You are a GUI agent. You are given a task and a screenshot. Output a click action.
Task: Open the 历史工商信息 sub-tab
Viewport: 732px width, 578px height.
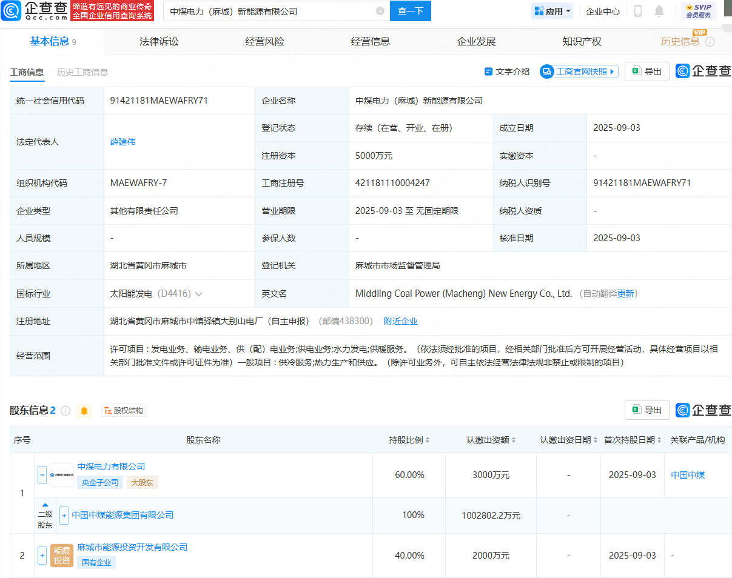[x=82, y=72]
